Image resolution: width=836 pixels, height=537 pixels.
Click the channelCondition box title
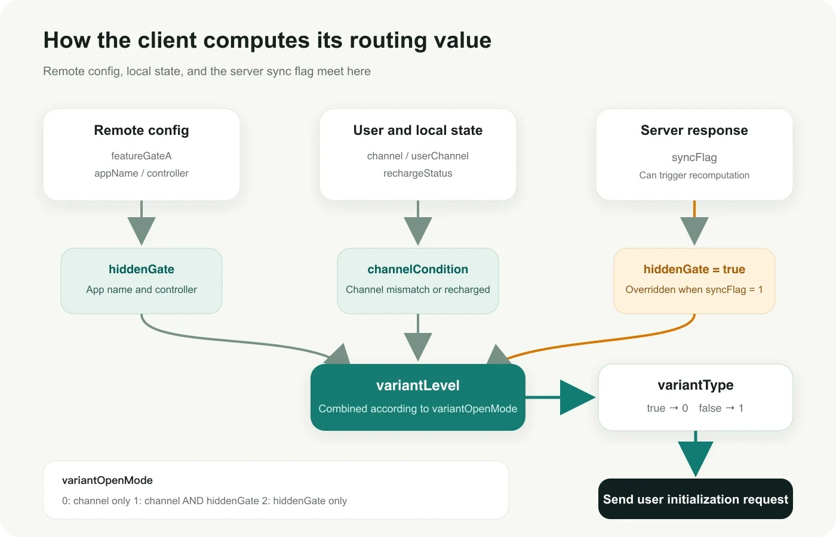(x=418, y=269)
